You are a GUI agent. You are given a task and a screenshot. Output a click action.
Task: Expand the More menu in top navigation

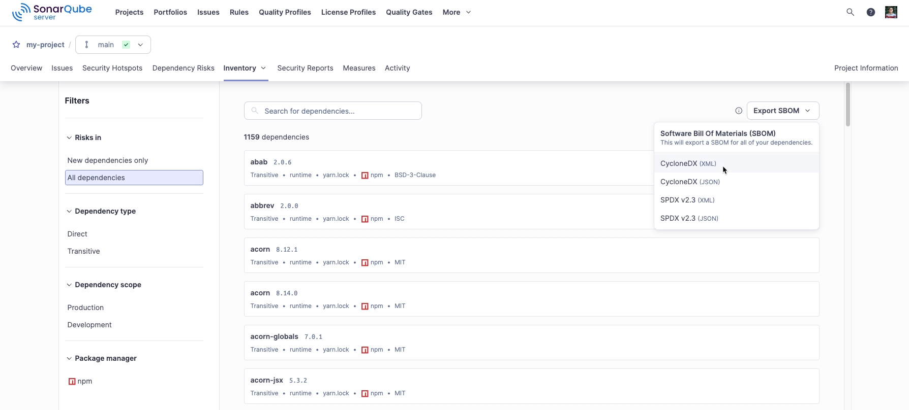tap(457, 12)
